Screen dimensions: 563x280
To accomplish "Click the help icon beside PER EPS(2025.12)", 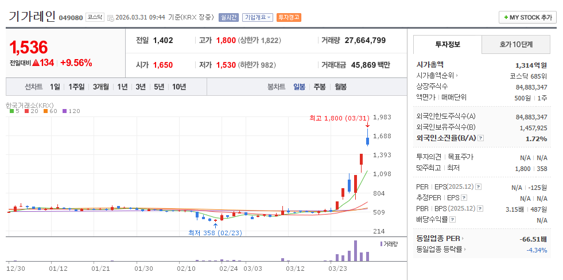I will (478, 187).
